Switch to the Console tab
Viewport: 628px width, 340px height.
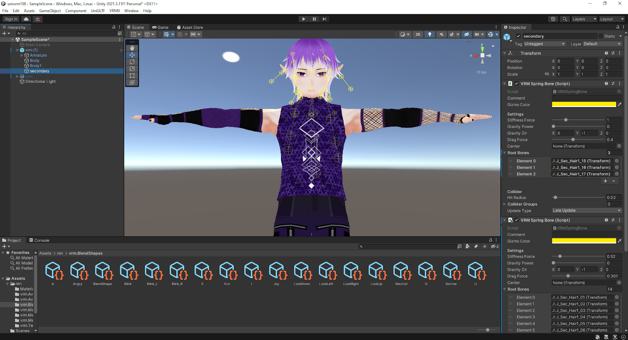pyautogui.click(x=39, y=240)
